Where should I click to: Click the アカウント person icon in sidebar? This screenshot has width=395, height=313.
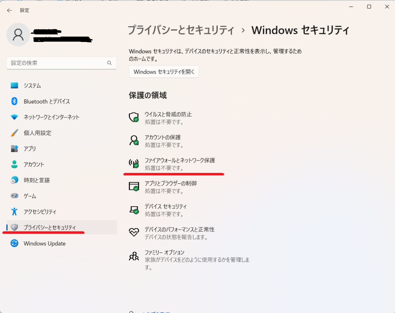coord(14,164)
